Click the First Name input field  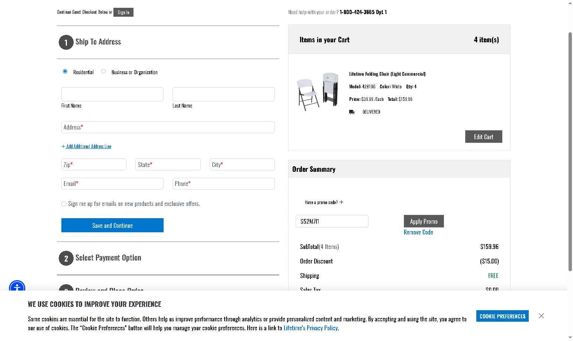[112, 94]
